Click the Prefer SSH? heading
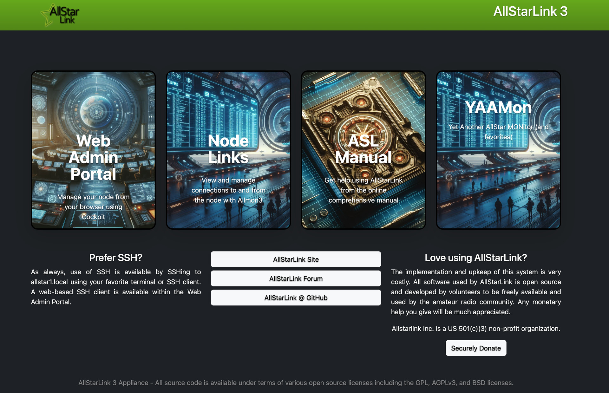The image size is (609, 393). point(116,258)
